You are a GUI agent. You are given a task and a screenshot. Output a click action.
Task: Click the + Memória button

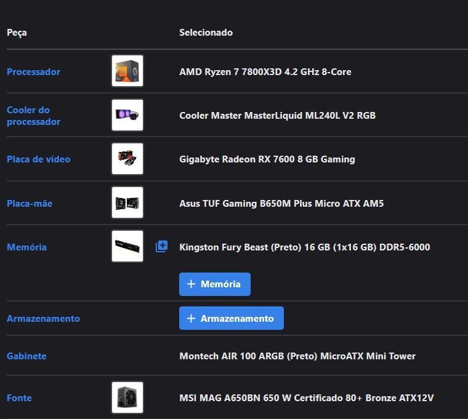215,284
